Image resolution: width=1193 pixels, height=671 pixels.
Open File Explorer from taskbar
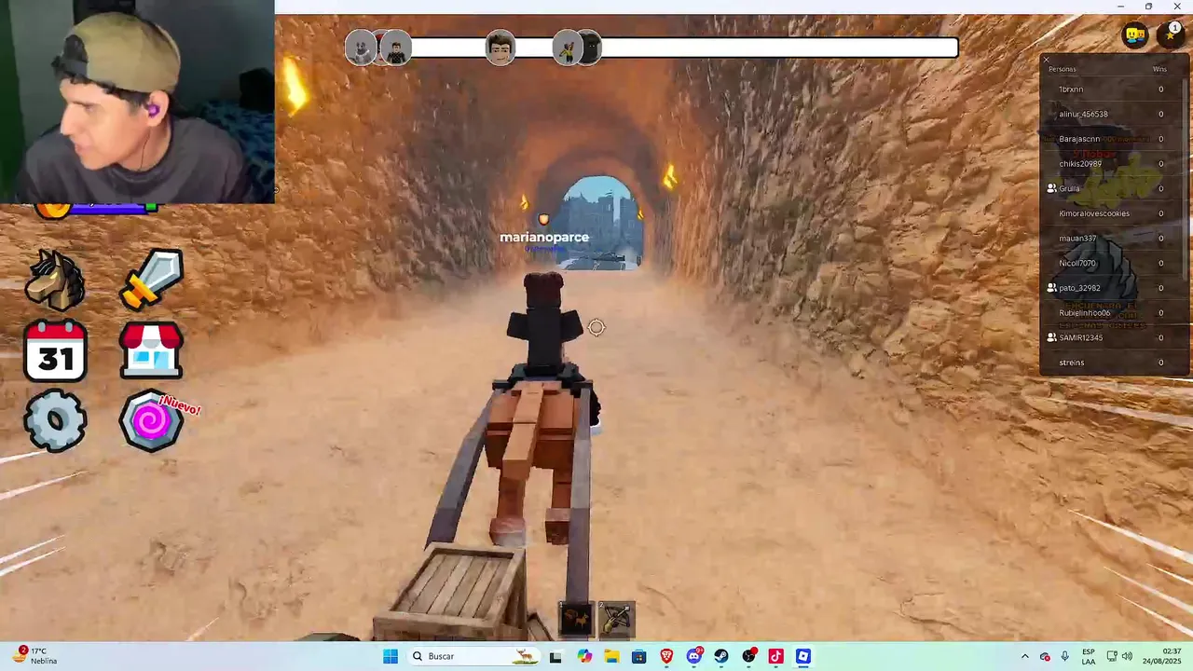611,656
